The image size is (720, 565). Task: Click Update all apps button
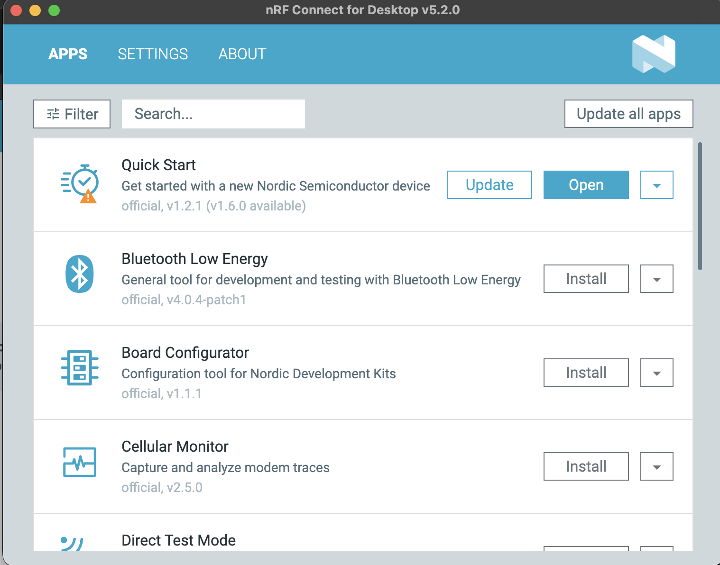click(628, 114)
